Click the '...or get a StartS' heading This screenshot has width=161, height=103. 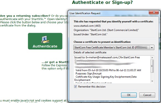[55, 62]
